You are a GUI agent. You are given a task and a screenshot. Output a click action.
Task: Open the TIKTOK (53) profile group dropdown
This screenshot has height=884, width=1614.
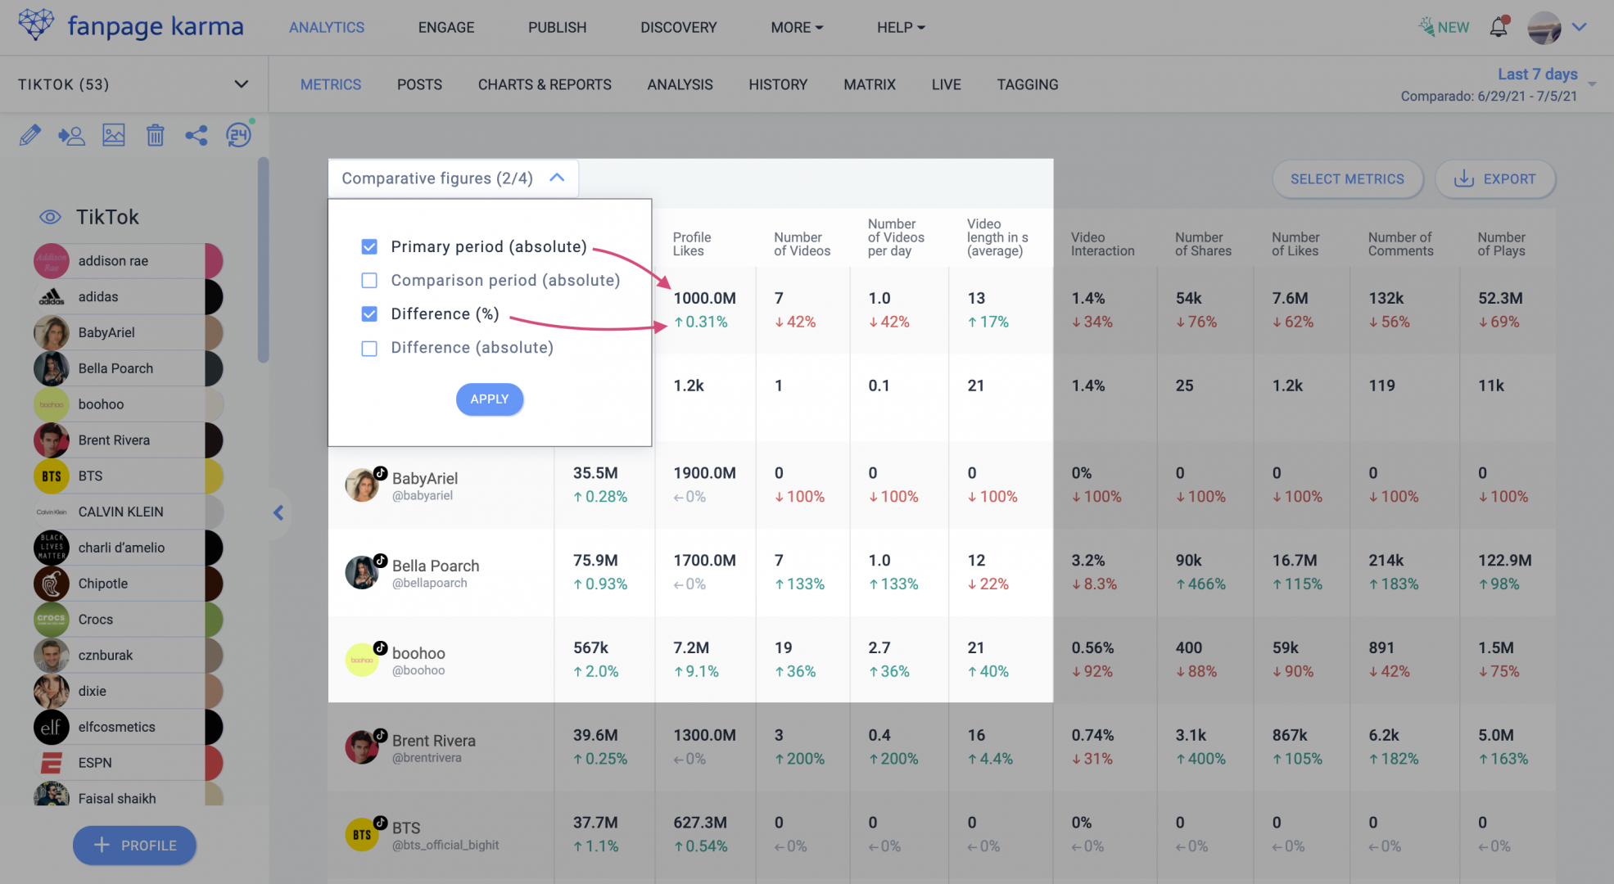coord(241,83)
